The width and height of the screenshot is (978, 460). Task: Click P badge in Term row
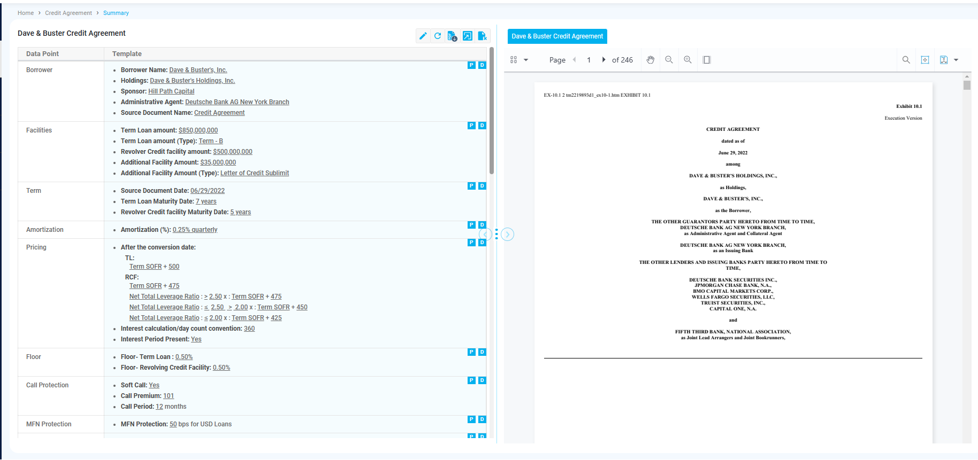point(471,186)
